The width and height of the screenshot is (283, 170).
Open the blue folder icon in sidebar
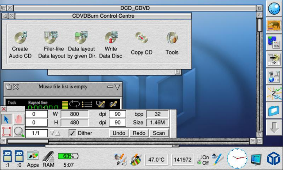tap(274, 110)
